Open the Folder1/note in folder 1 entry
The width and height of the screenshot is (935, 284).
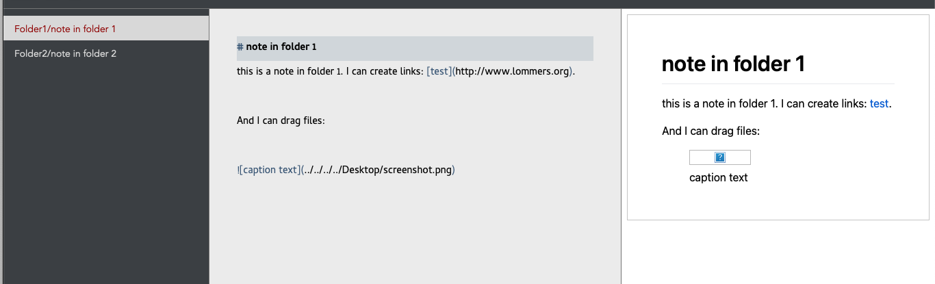tap(65, 29)
